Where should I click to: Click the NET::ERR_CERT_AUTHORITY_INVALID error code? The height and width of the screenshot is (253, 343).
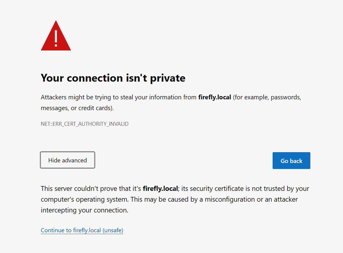point(84,124)
